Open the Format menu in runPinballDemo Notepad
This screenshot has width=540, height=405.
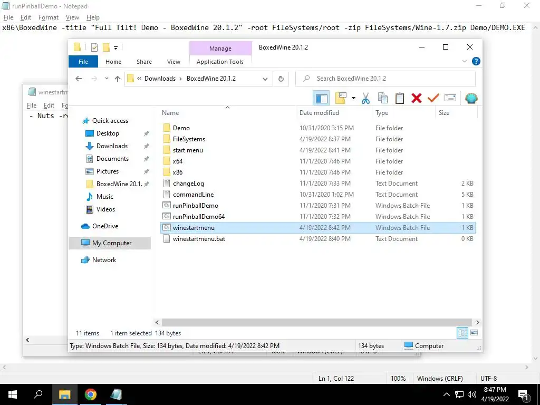(48, 17)
